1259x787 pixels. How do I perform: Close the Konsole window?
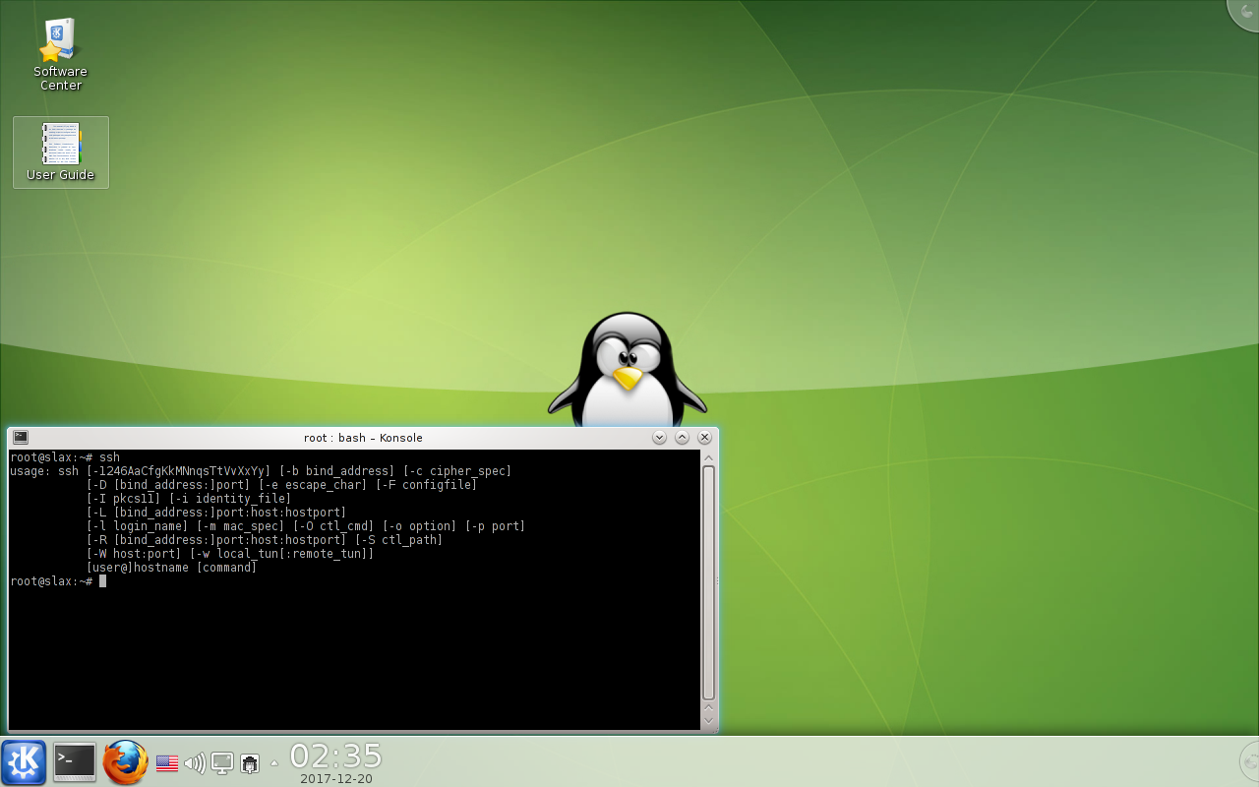coord(704,438)
